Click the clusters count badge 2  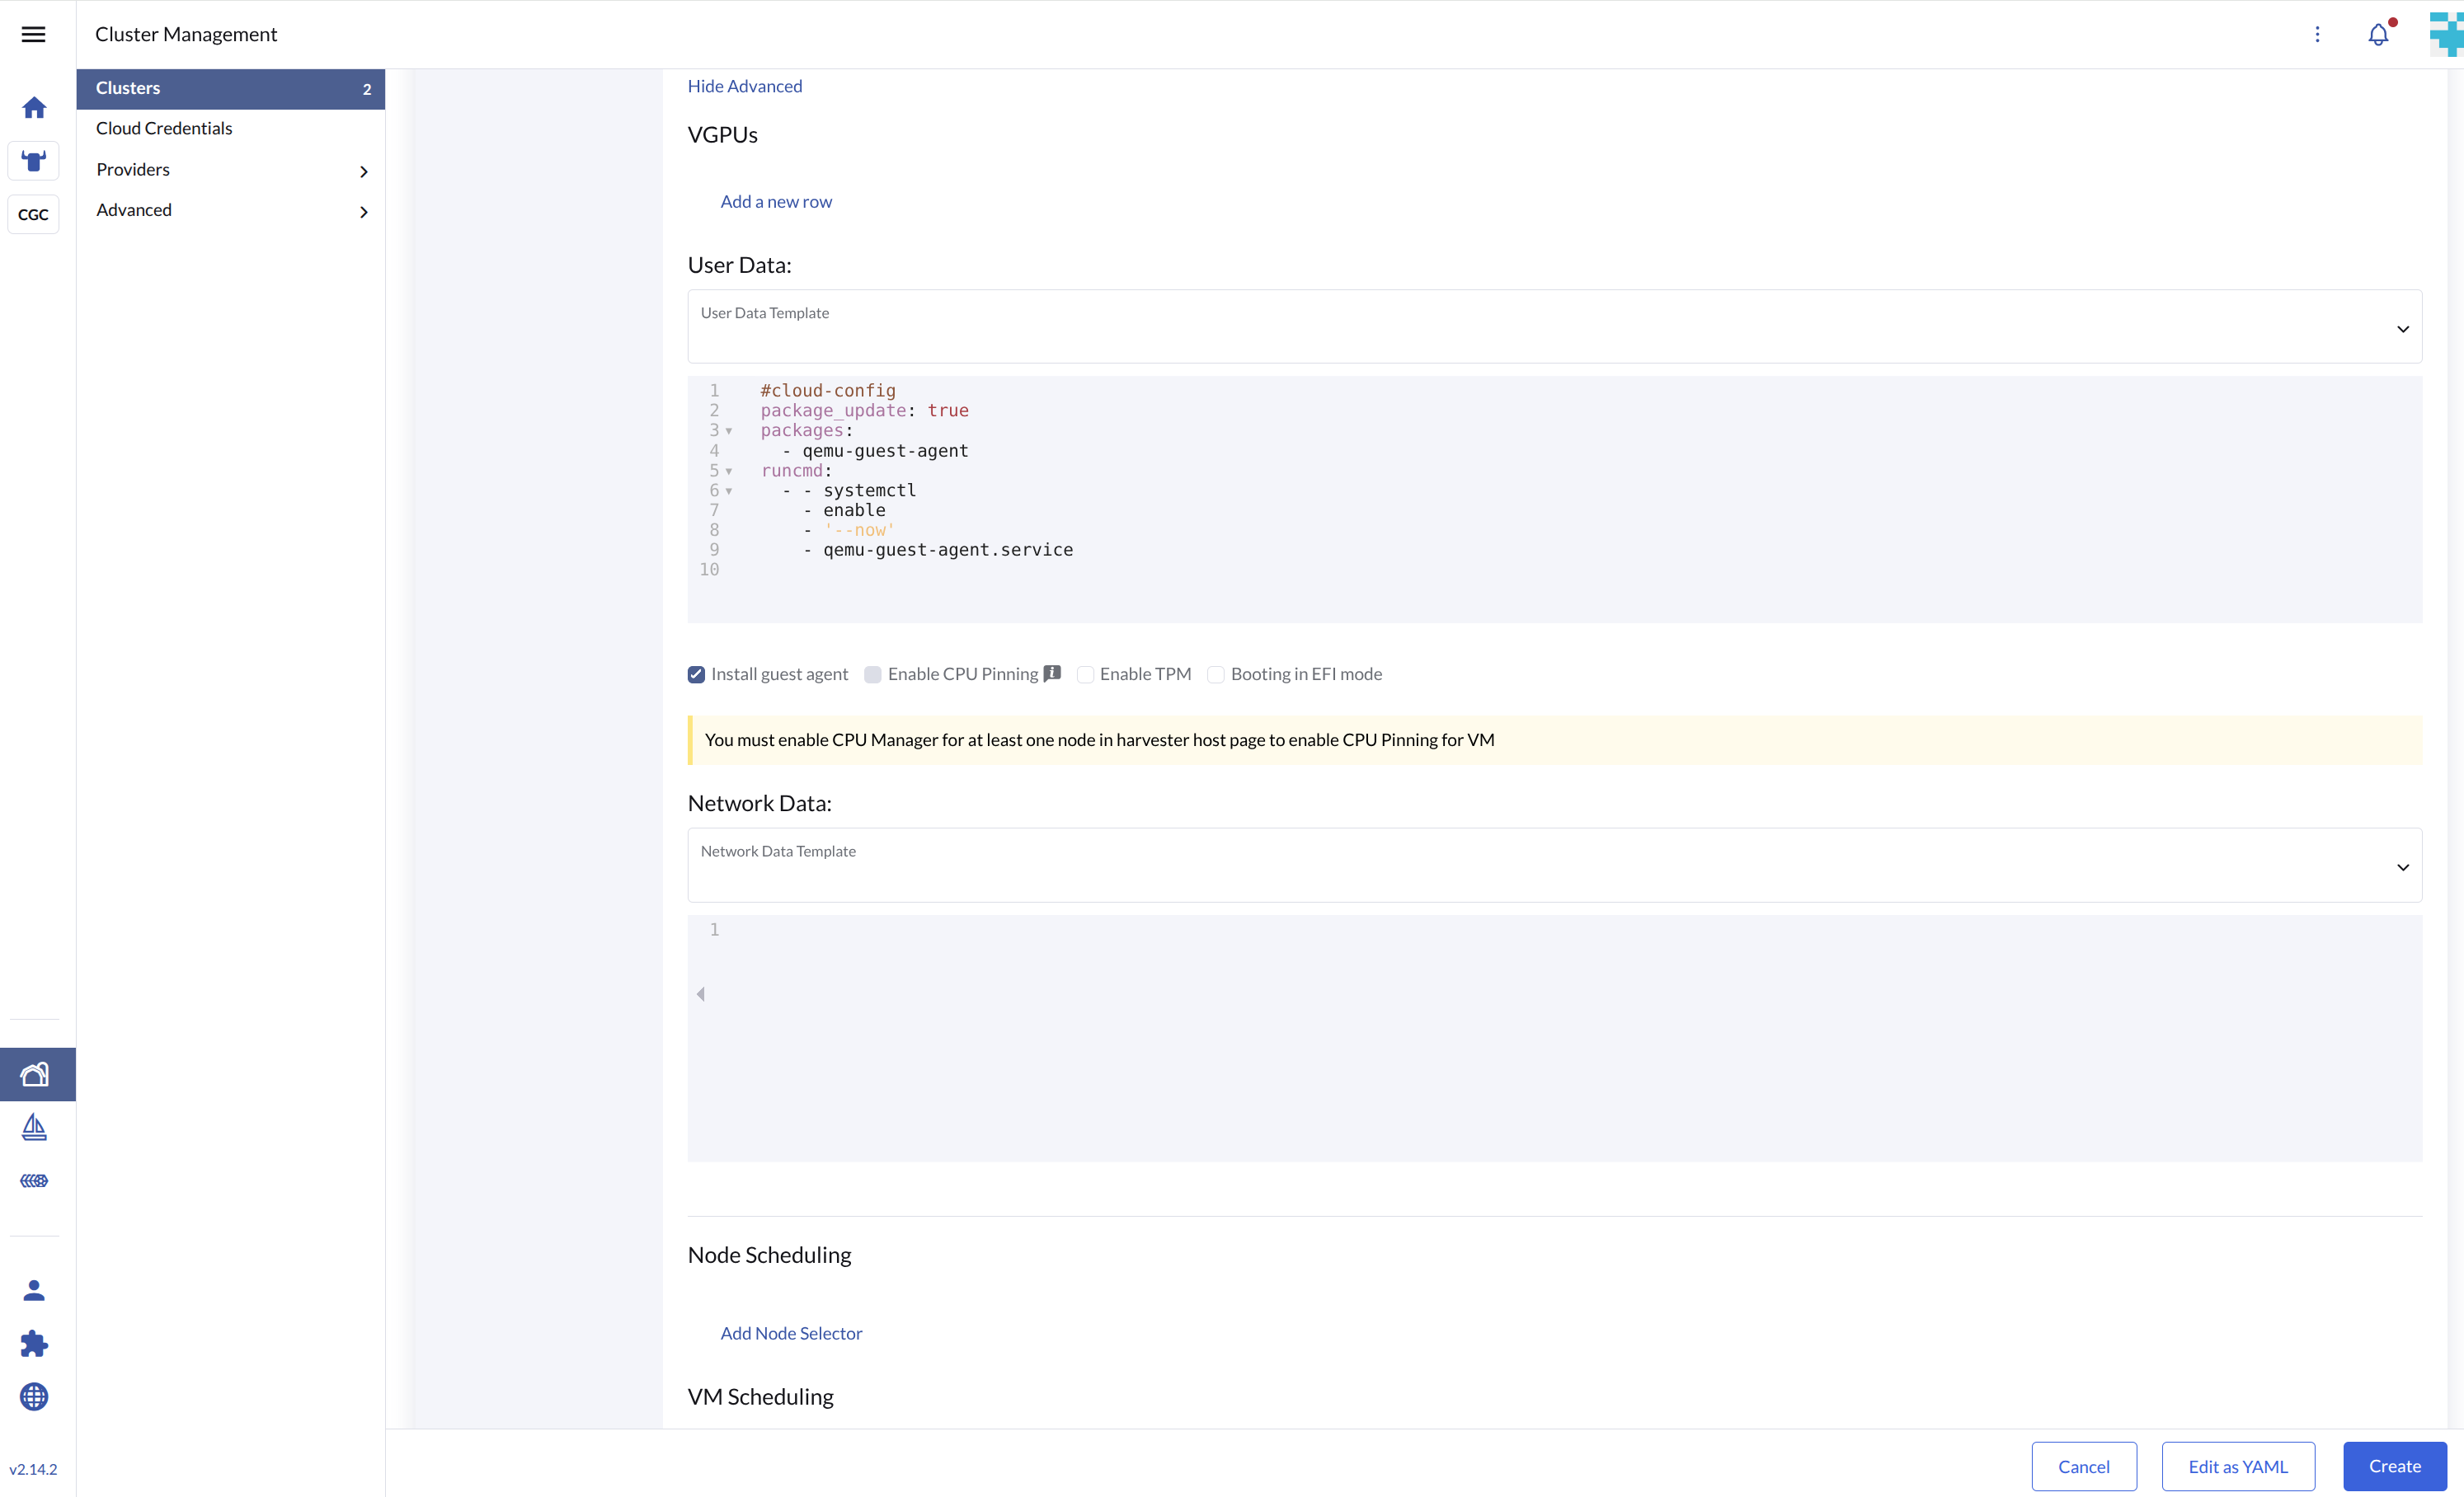pyautogui.click(x=367, y=89)
